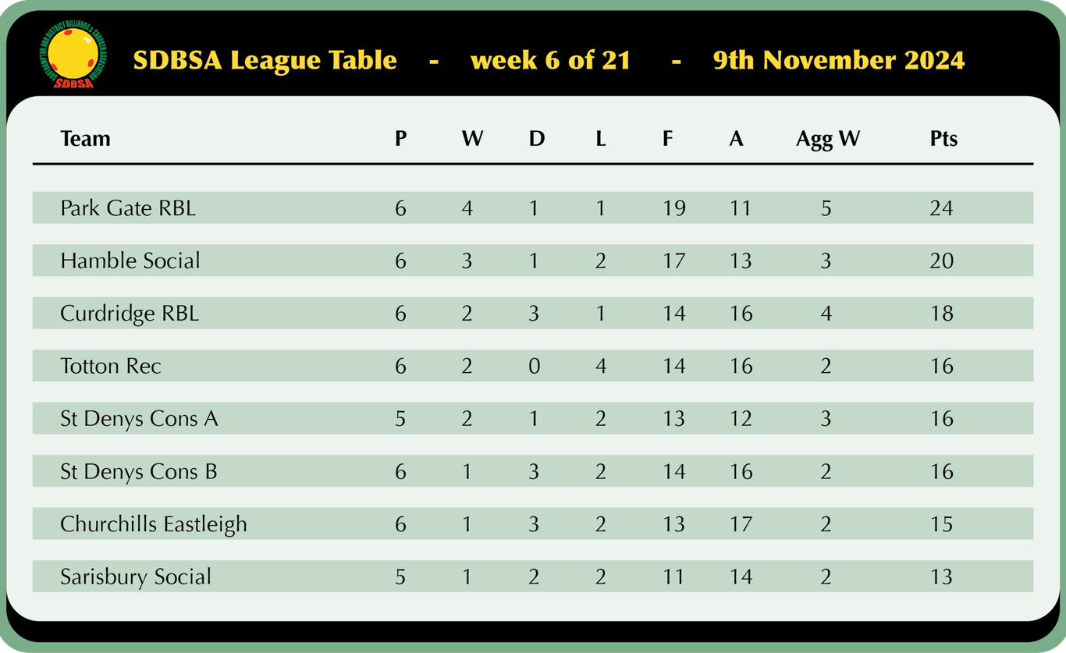Click Park Gate RBL's 24 points value
The height and width of the screenshot is (653, 1066).
pos(942,208)
